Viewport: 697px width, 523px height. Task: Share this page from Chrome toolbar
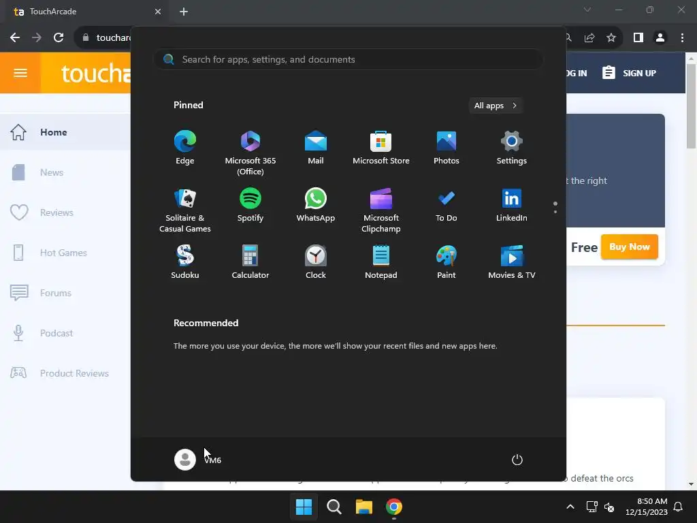point(589,38)
